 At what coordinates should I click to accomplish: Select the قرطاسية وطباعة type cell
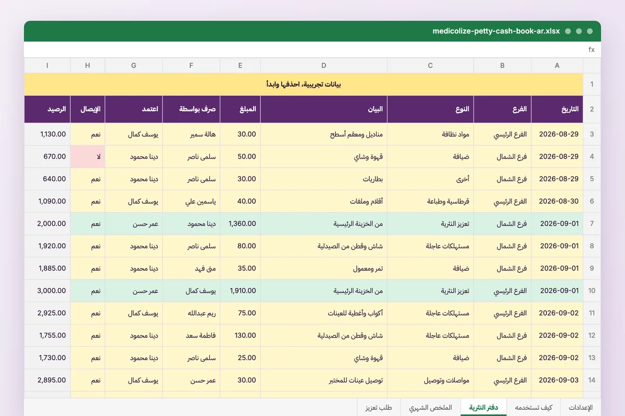coord(431,201)
